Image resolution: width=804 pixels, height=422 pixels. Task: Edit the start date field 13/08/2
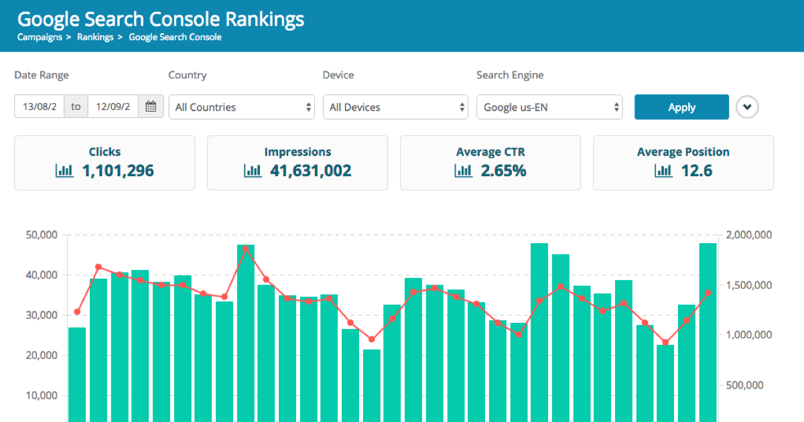(40, 107)
